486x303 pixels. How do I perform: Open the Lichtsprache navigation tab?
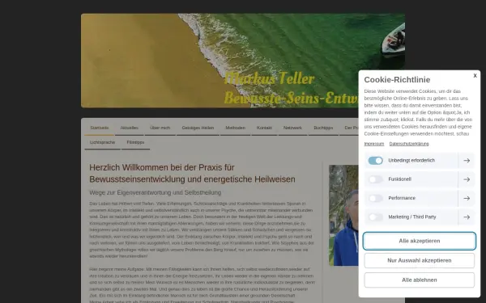pyautogui.click(x=102, y=142)
